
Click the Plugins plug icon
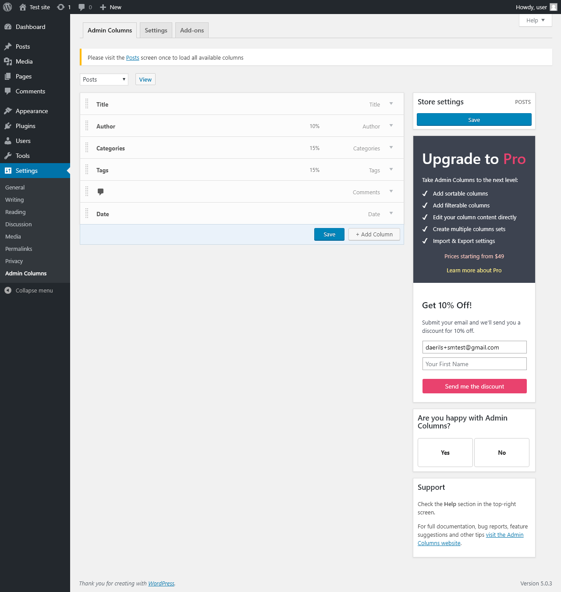[8, 126]
